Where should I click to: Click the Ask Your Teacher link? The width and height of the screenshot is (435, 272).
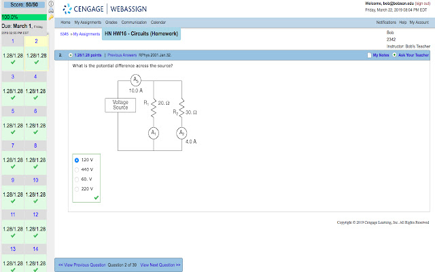click(x=414, y=55)
